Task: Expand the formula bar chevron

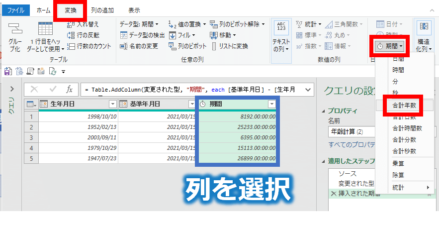Action: [308, 90]
